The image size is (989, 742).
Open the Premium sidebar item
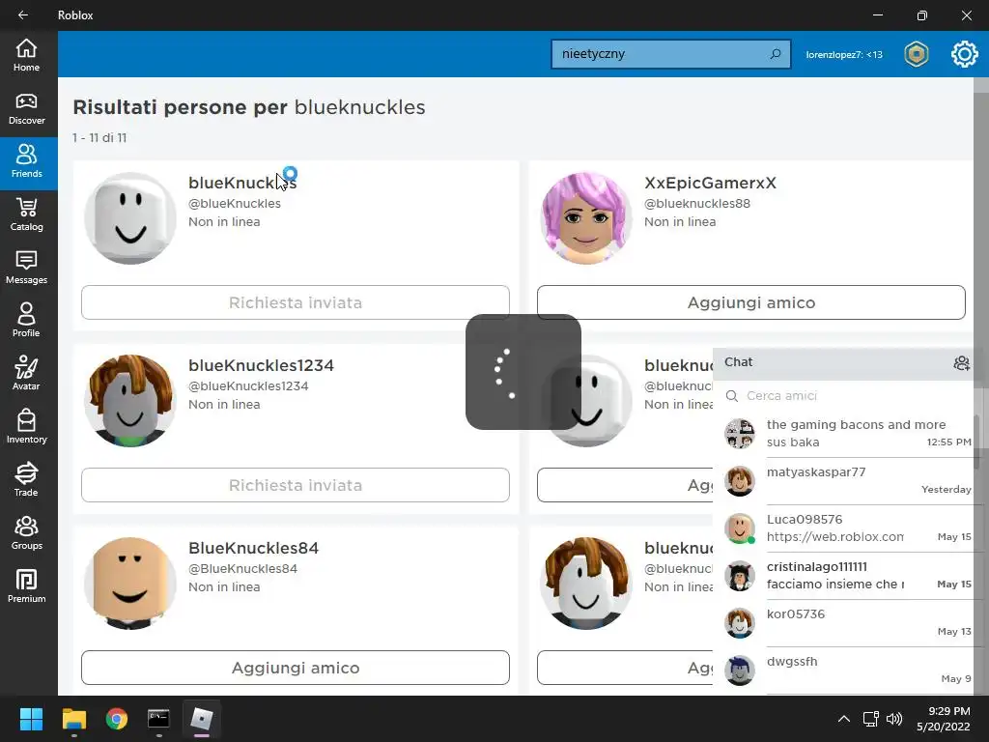pos(26,586)
